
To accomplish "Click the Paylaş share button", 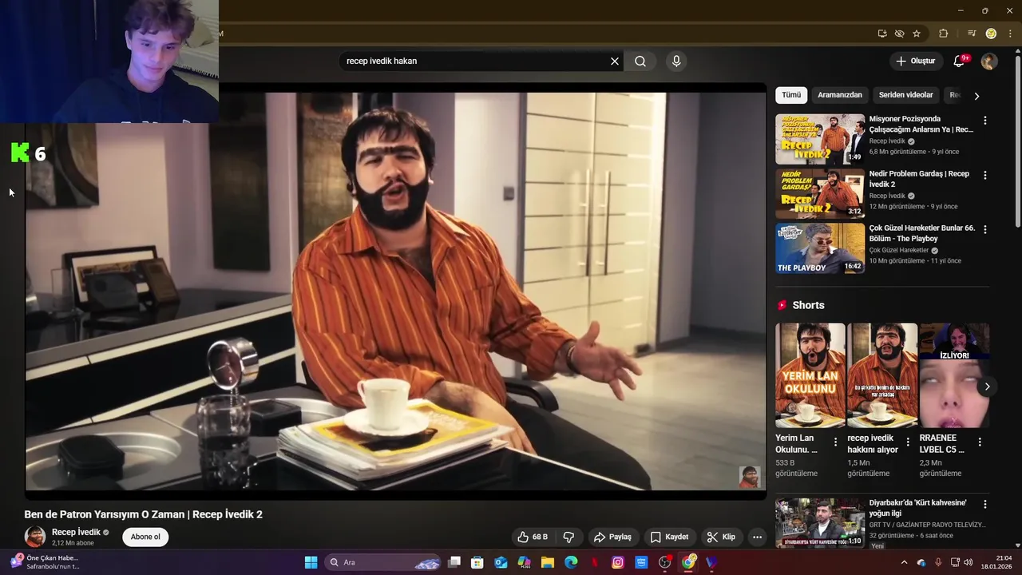I will point(612,537).
